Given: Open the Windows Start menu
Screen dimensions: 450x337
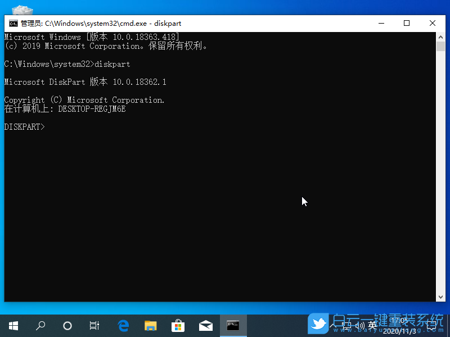Looking at the screenshot, I should (13, 325).
